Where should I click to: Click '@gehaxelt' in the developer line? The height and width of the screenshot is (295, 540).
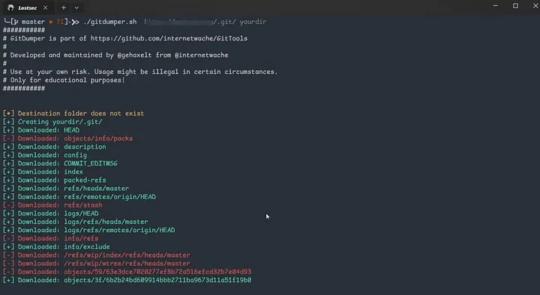135,55
